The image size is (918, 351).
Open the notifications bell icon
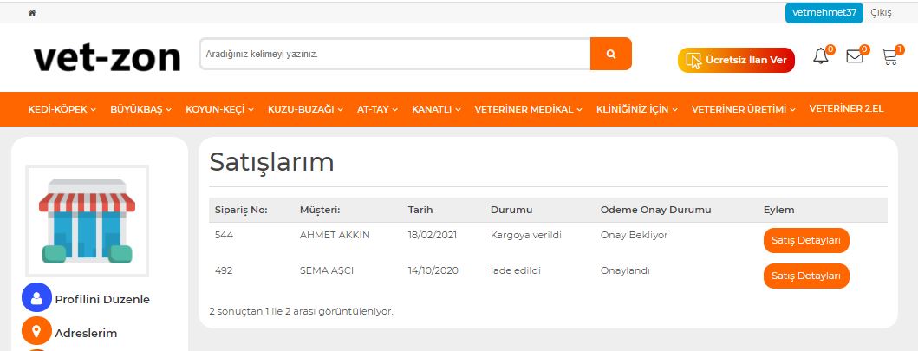click(820, 57)
